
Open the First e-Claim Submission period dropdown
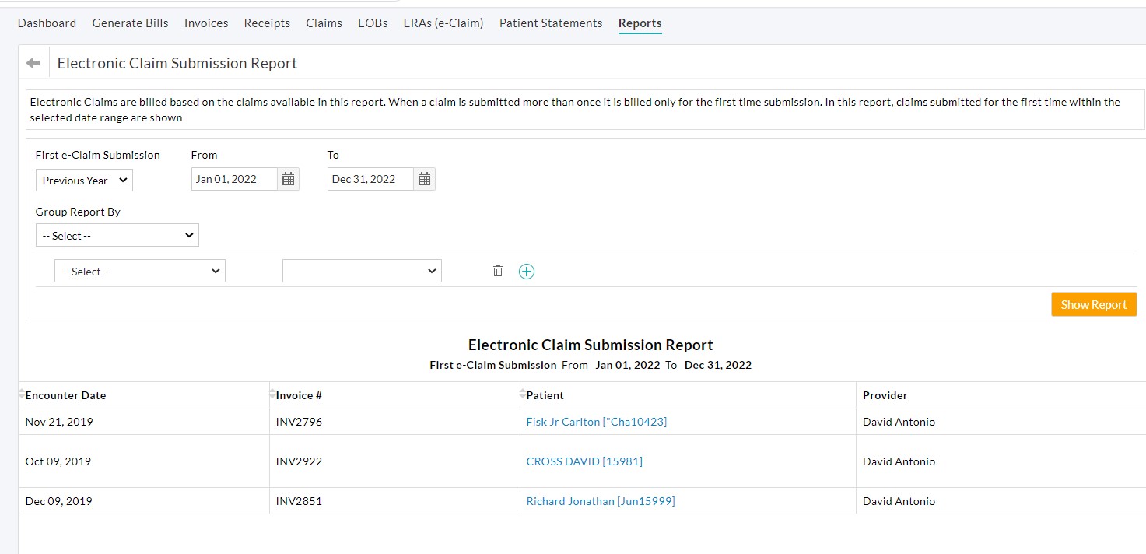[83, 180]
